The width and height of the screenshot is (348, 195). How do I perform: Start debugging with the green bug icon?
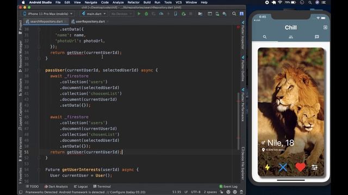click(x=146, y=14)
